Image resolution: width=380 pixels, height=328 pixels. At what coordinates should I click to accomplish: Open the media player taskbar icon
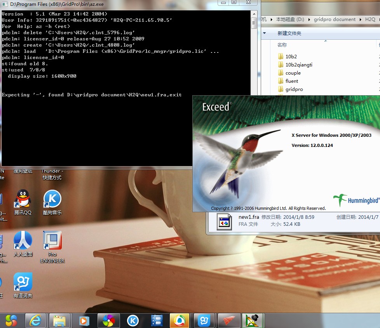(x=84, y=321)
